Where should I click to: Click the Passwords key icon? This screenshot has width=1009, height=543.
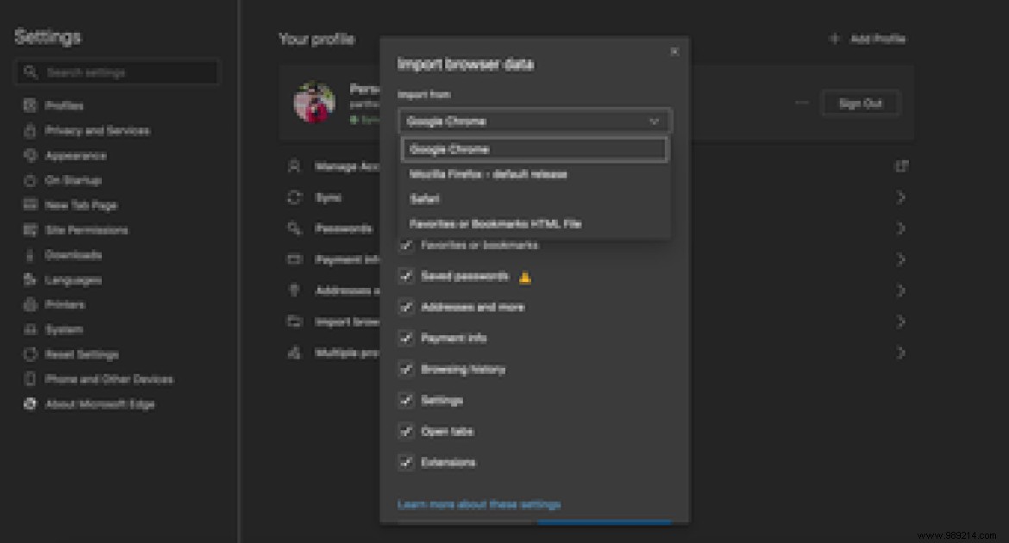[x=294, y=228]
